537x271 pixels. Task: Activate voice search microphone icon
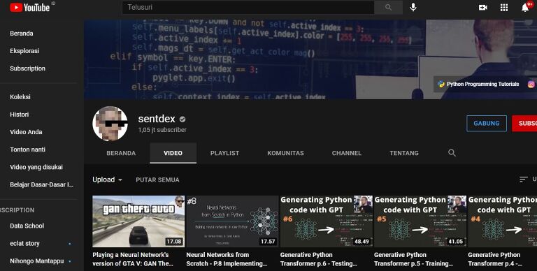[x=413, y=7]
